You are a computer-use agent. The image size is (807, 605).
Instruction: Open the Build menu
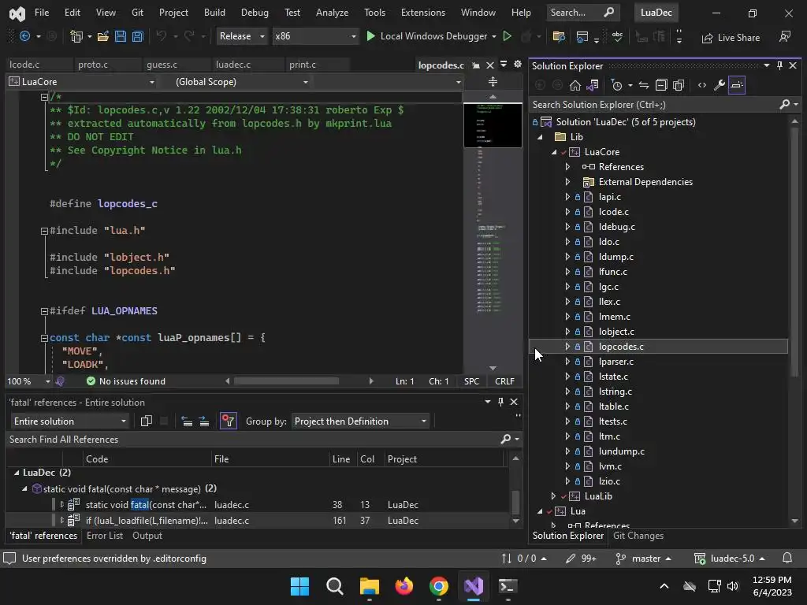(x=214, y=13)
